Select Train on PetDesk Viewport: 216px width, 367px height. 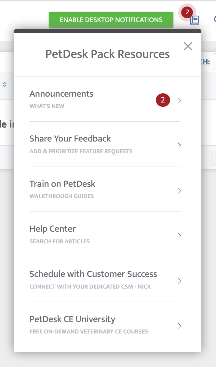tap(62, 184)
